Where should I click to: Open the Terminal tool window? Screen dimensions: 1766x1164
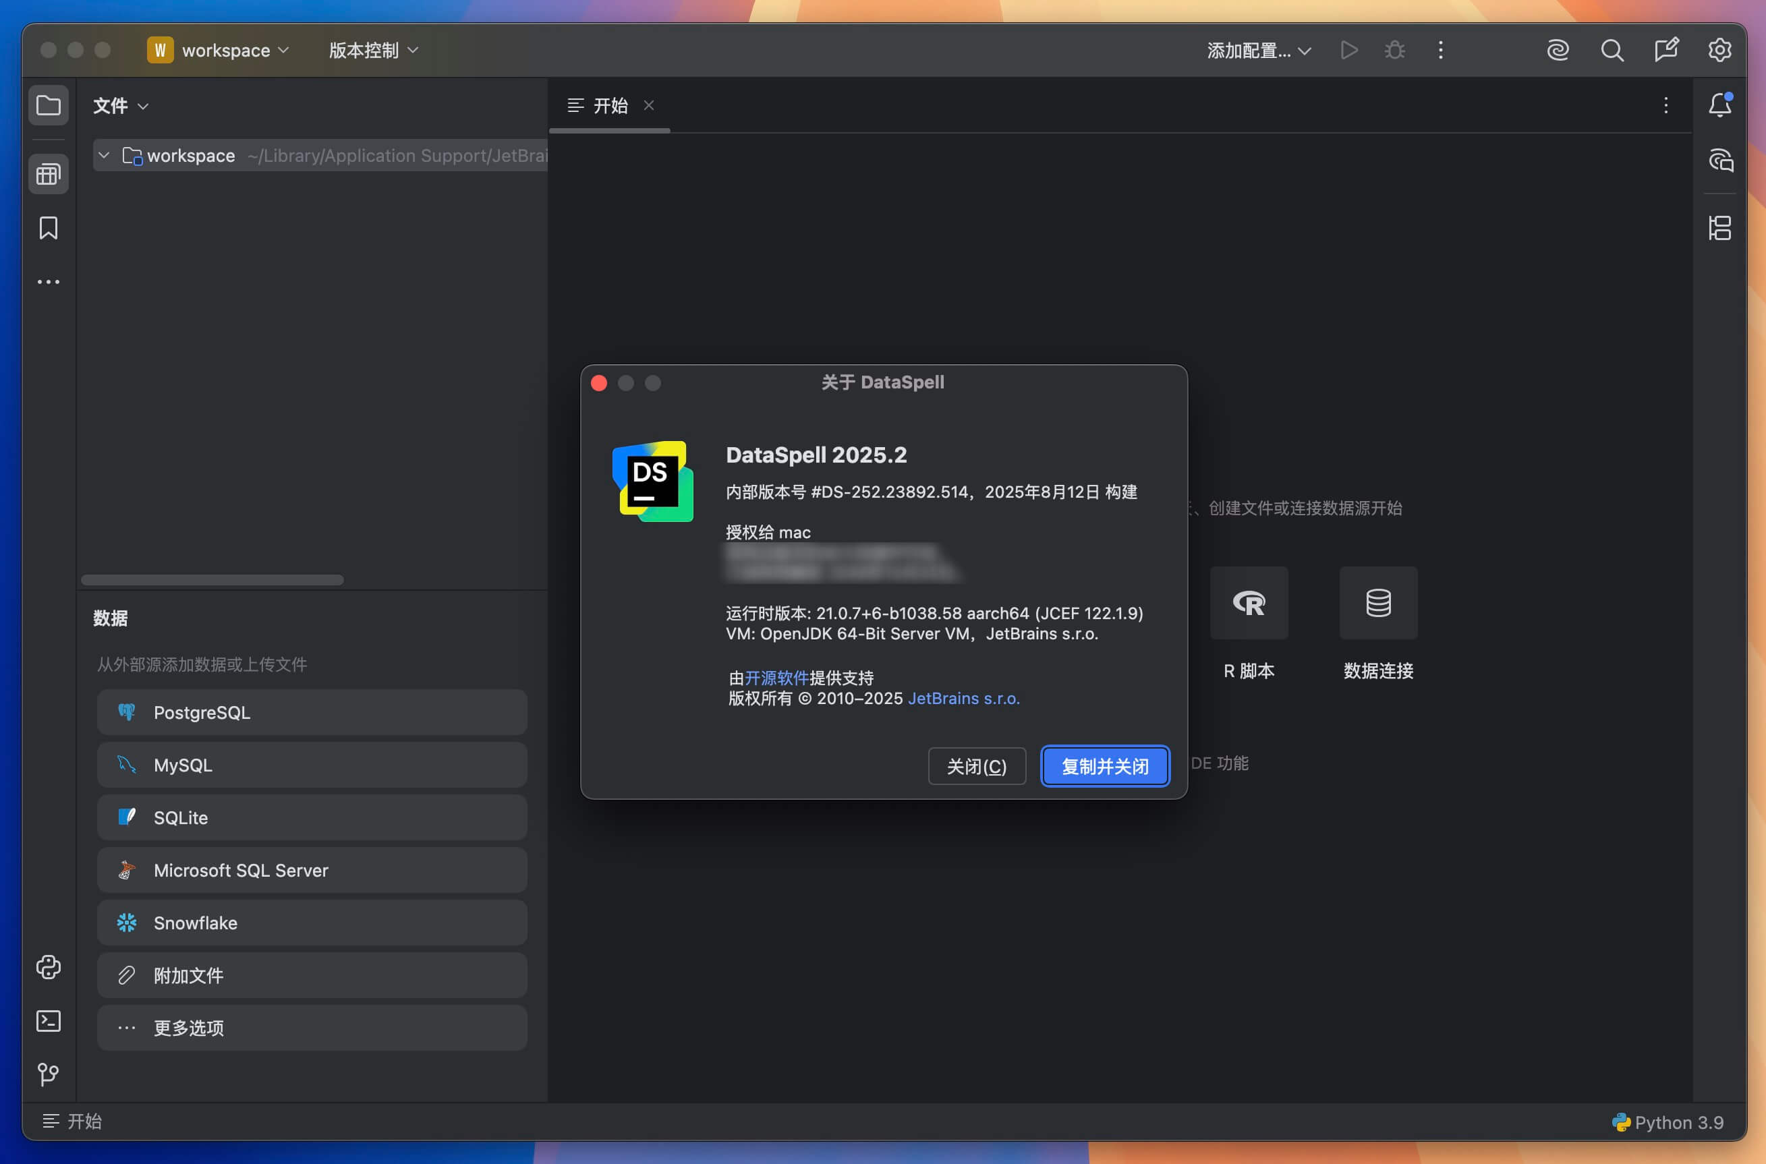click(x=49, y=1021)
